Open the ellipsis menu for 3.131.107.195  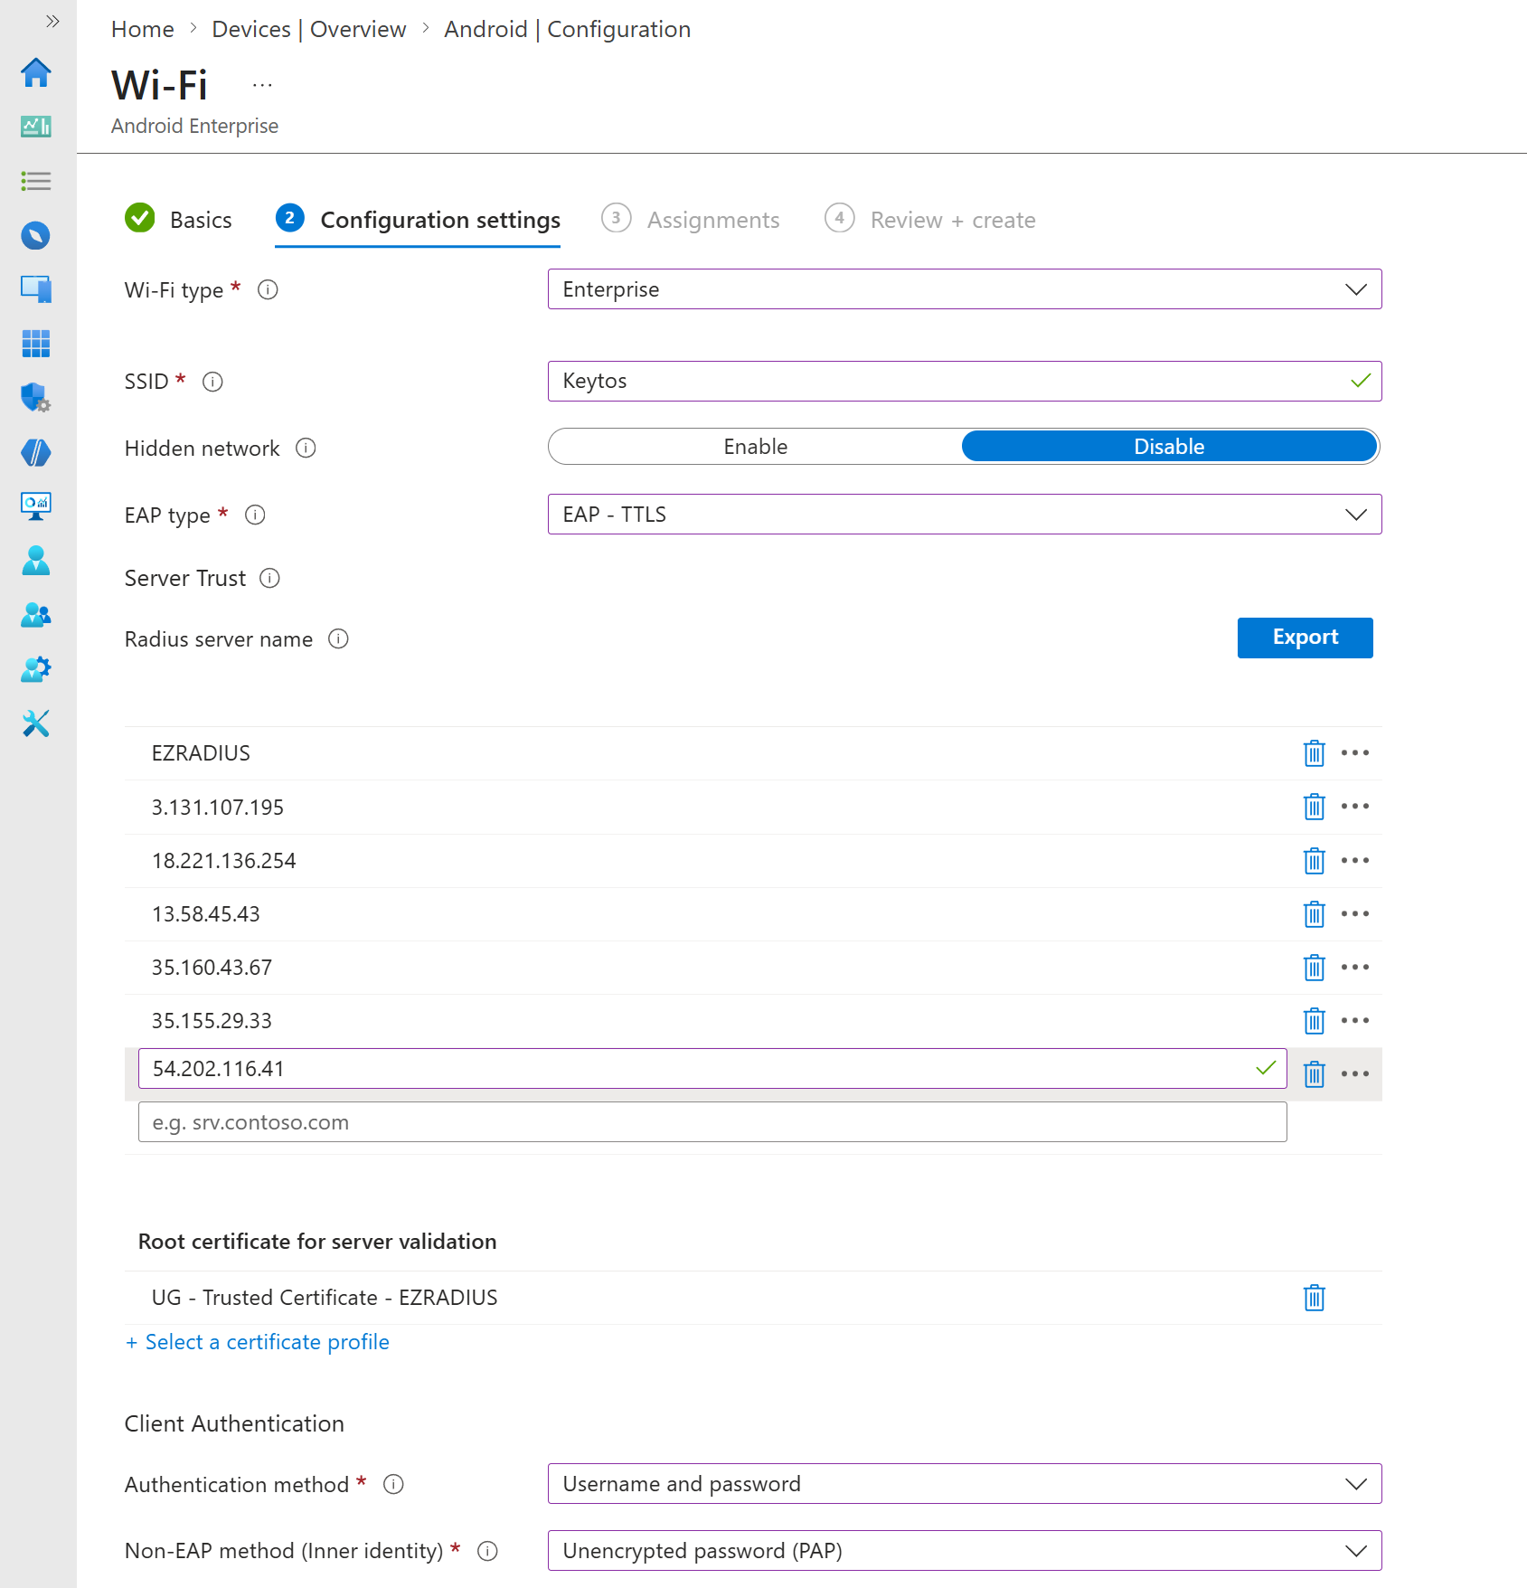(1355, 807)
